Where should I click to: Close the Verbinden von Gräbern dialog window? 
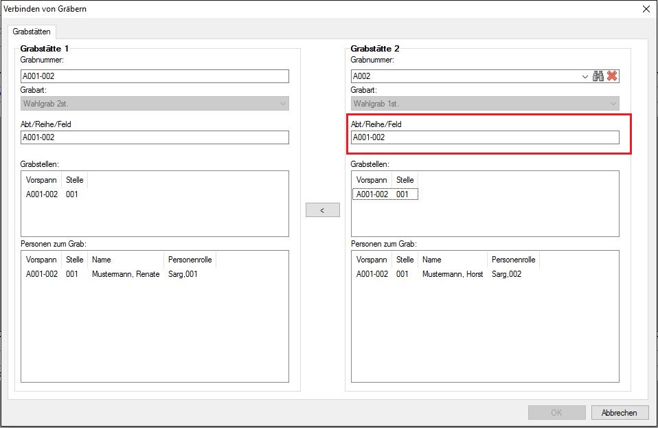tap(646, 9)
